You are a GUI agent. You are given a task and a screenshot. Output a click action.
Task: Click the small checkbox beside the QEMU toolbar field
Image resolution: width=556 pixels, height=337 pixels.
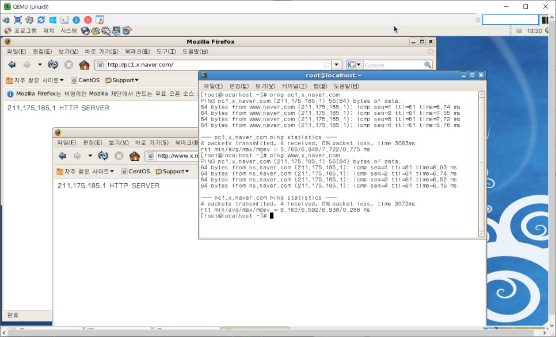(478, 20)
